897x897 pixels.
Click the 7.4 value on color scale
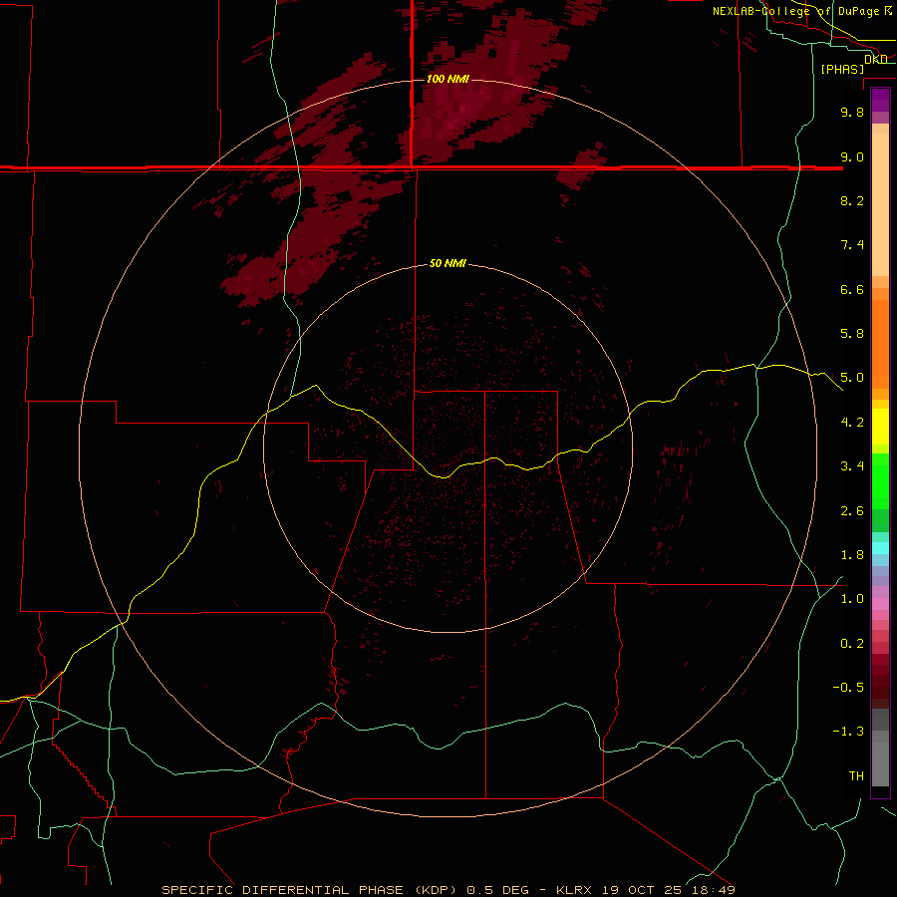tap(852, 245)
